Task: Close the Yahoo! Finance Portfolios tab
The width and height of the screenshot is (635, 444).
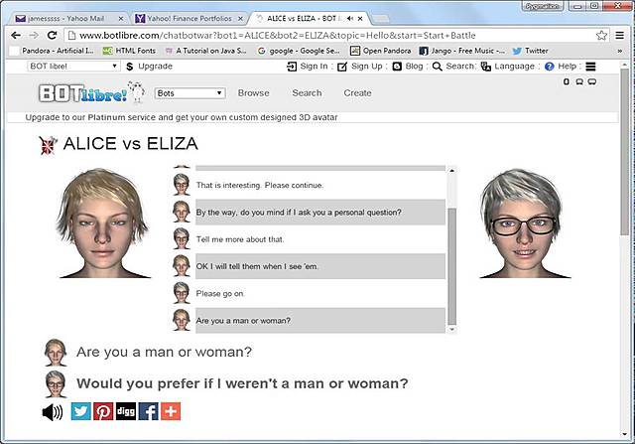Action: 240,18
